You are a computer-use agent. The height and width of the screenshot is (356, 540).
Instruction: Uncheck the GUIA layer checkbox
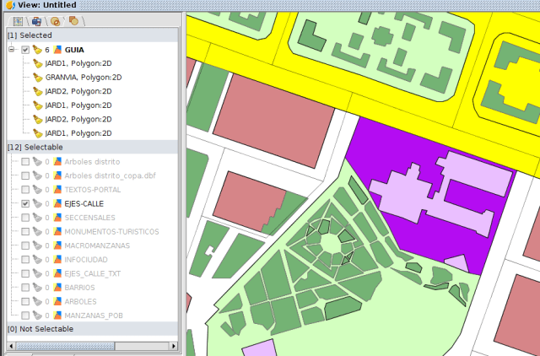pyautogui.click(x=25, y=50)
